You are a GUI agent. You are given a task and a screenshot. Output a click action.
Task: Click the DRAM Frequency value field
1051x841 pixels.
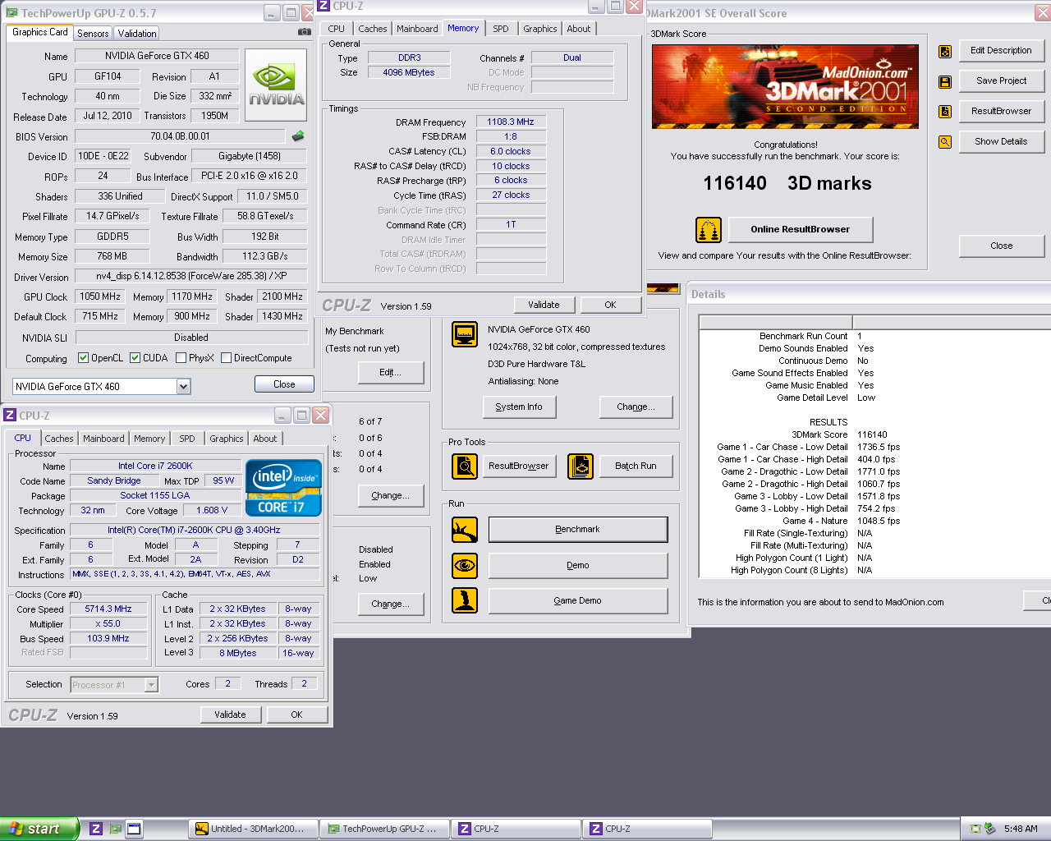pos(510,122)
